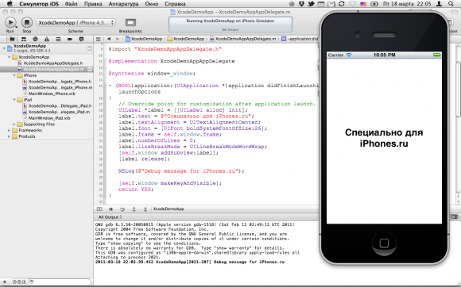This screenshot has width=461, height=287.
Task: Click the sync arrows menu bar icon
Action: click(x=341, y=4)
